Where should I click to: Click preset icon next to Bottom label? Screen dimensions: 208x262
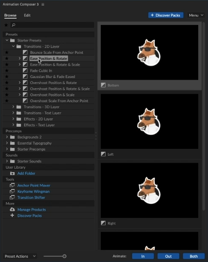click(103, 85)
